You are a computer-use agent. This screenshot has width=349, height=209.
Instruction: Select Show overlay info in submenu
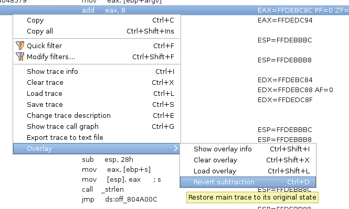[x=248, y=149]
